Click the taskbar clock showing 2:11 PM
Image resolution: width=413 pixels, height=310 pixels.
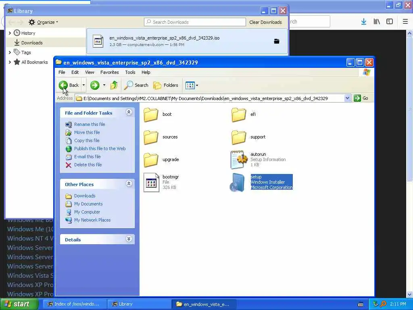(x=398, y=304)
